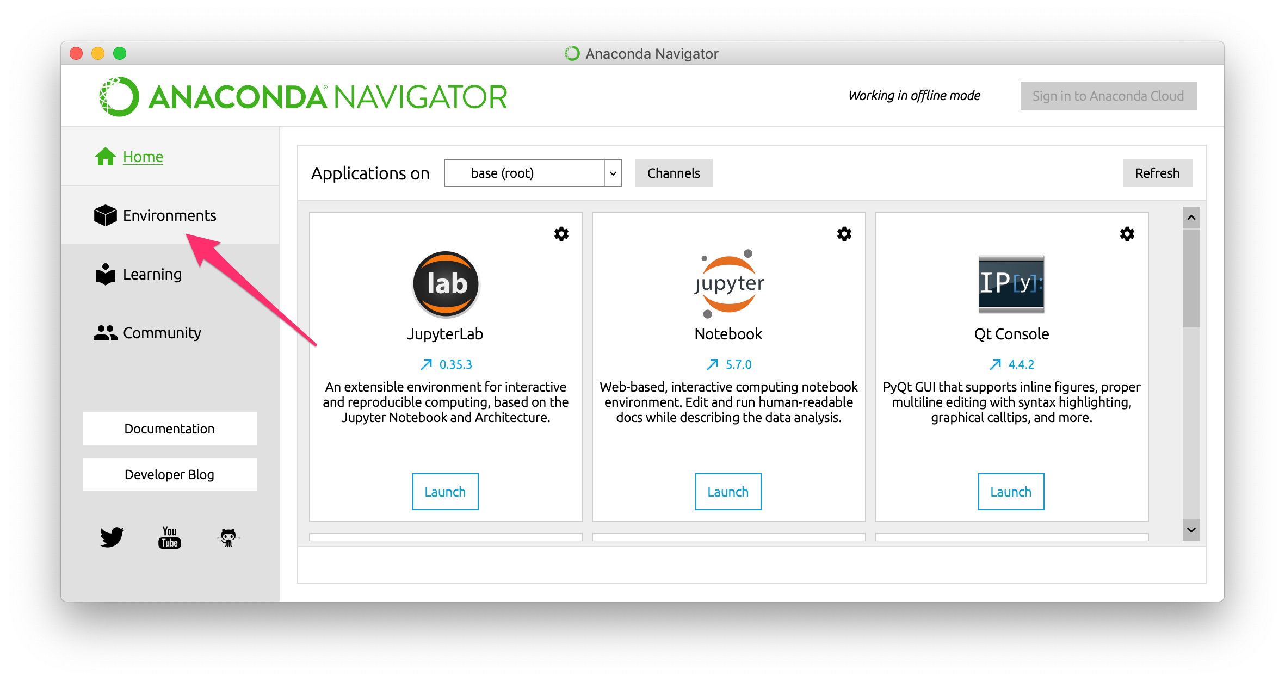1285x682 pixels.
Task: Open the YouTube channel icon
Action: pyautogui.click(x=170, y=537)
